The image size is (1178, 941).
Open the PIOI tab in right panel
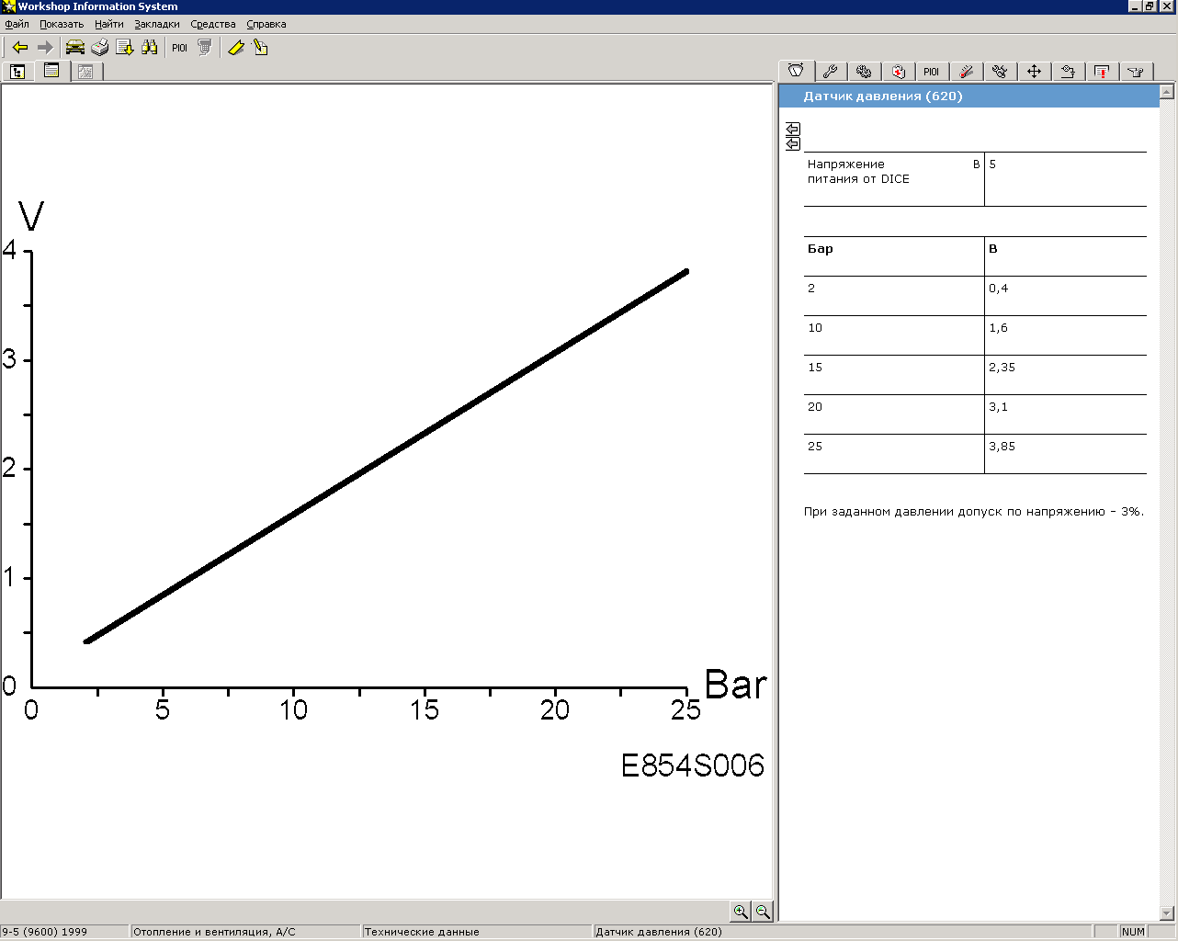pyautogui.click(x=932, y=72)
